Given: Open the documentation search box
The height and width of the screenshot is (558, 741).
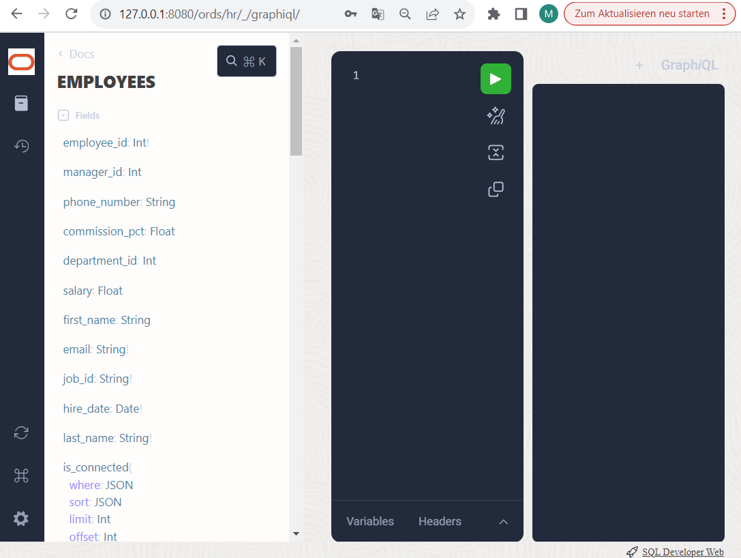Looking at the screenshot, I should pyautogui.click(x=246, y=61).
